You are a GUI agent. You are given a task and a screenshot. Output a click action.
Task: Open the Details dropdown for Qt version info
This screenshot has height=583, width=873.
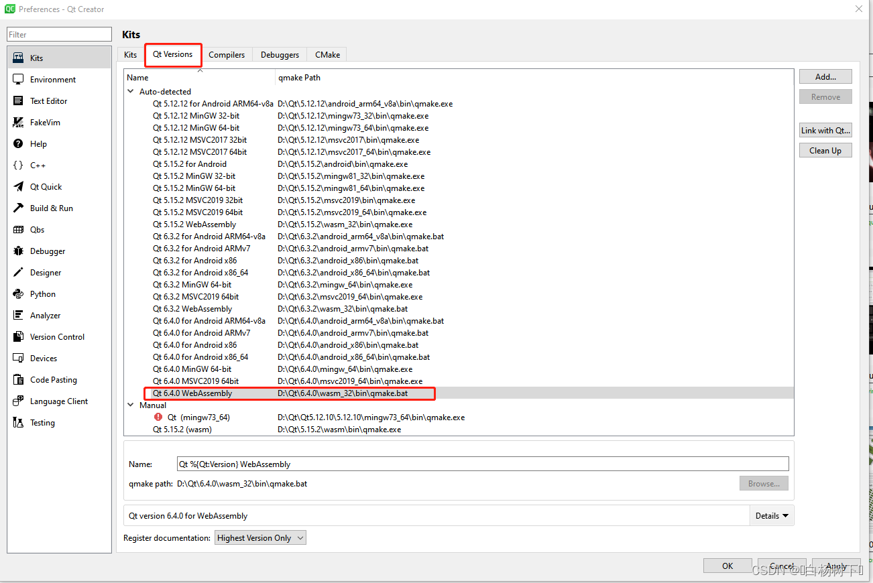click(x=771, y=515)
